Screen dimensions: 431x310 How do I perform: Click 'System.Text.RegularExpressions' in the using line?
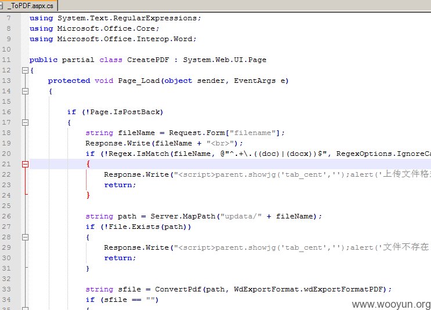tap(127, 18)
